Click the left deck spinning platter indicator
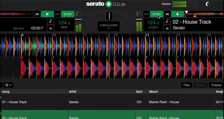Viewport: 224px width, 119px height. pyautogui.click(x=78, y=14)
